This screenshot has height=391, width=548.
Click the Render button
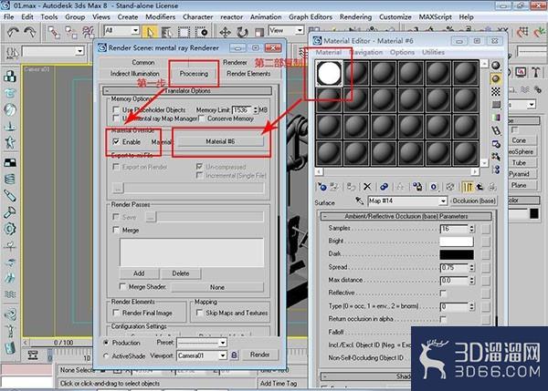click(x=259, y=355)
